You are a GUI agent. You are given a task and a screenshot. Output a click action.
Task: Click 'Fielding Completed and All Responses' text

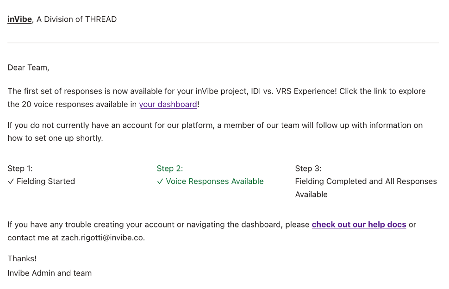tap(366, 182)
